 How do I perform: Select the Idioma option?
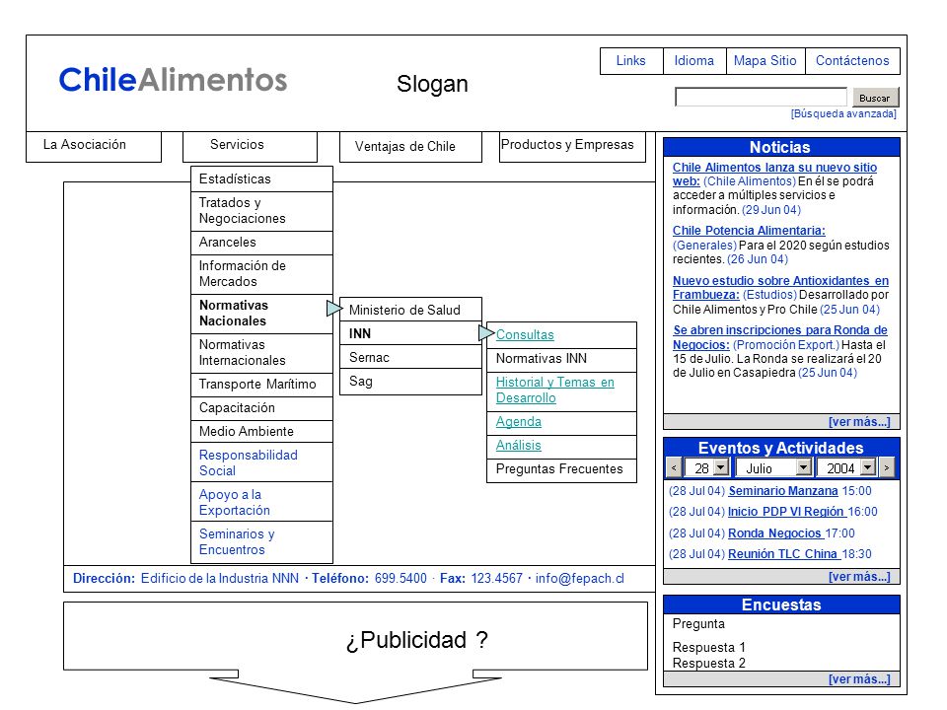click(694, 61)
